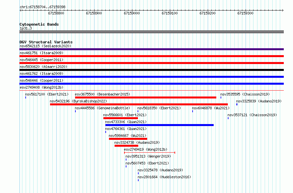Click the red bar under nsv546445
This screenshot has height=193, width=293.
point(151,63)
